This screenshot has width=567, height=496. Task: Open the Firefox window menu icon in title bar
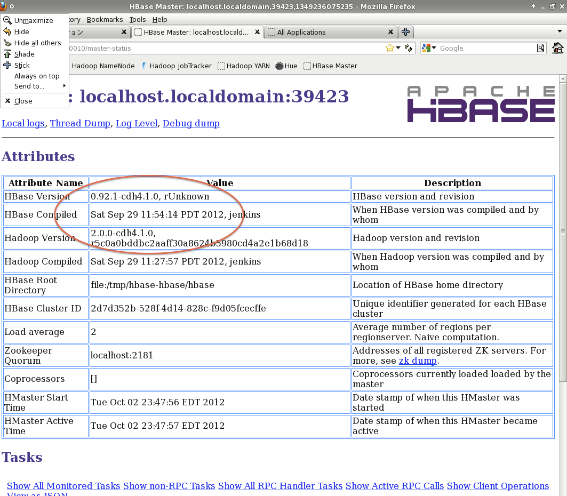coord(3,6)
